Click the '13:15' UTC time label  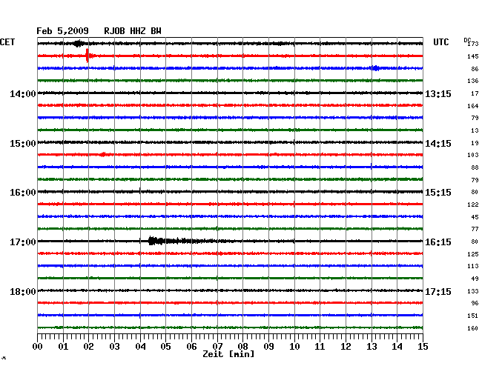coord(438,93)
